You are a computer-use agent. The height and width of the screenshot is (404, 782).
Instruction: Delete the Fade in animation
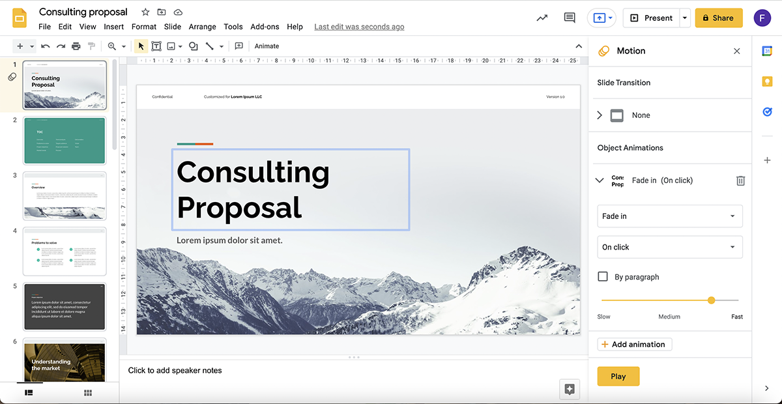point(740,180)
